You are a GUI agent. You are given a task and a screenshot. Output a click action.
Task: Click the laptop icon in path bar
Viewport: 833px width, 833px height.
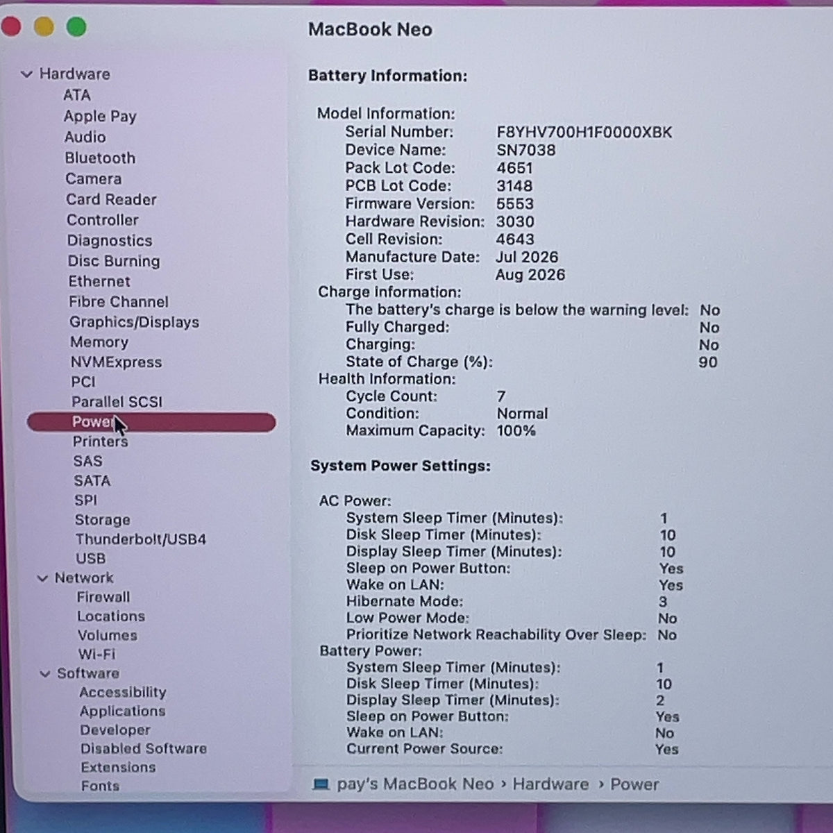(x=321, y=784)
